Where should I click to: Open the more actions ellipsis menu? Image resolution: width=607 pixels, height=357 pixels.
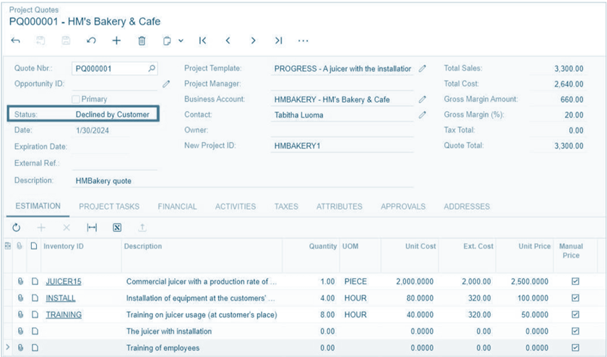pos(303,40)
